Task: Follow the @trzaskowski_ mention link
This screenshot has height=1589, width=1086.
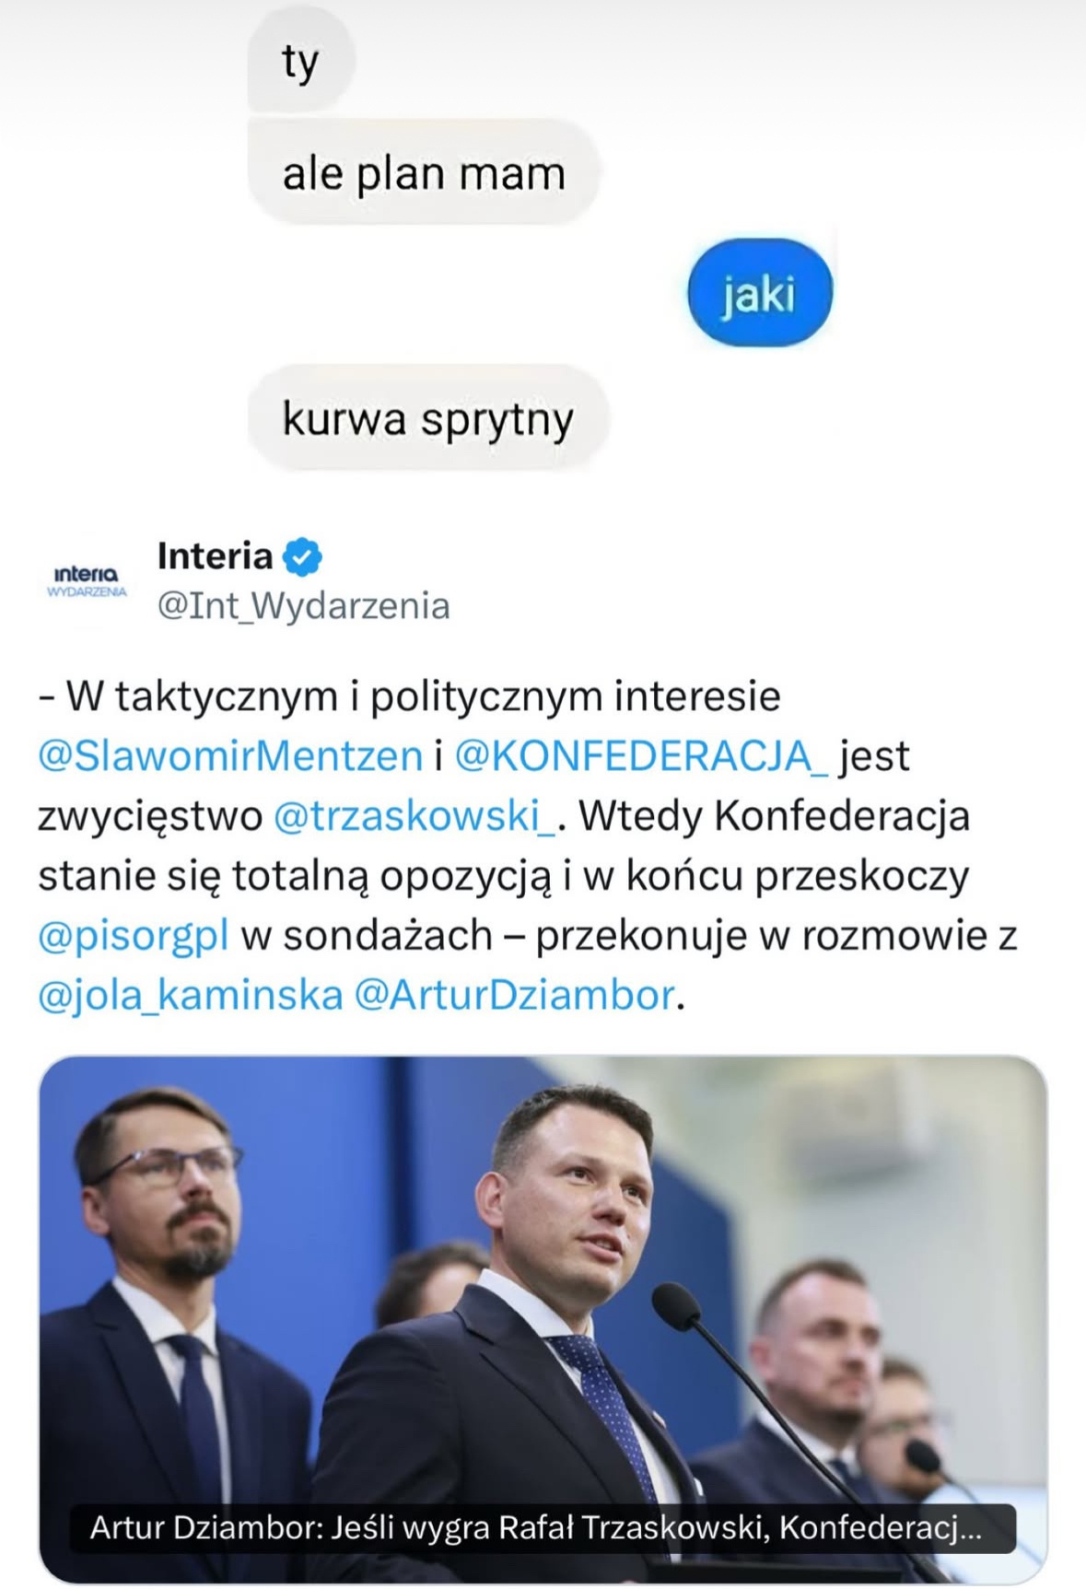Action: click(x=415, y=816)
